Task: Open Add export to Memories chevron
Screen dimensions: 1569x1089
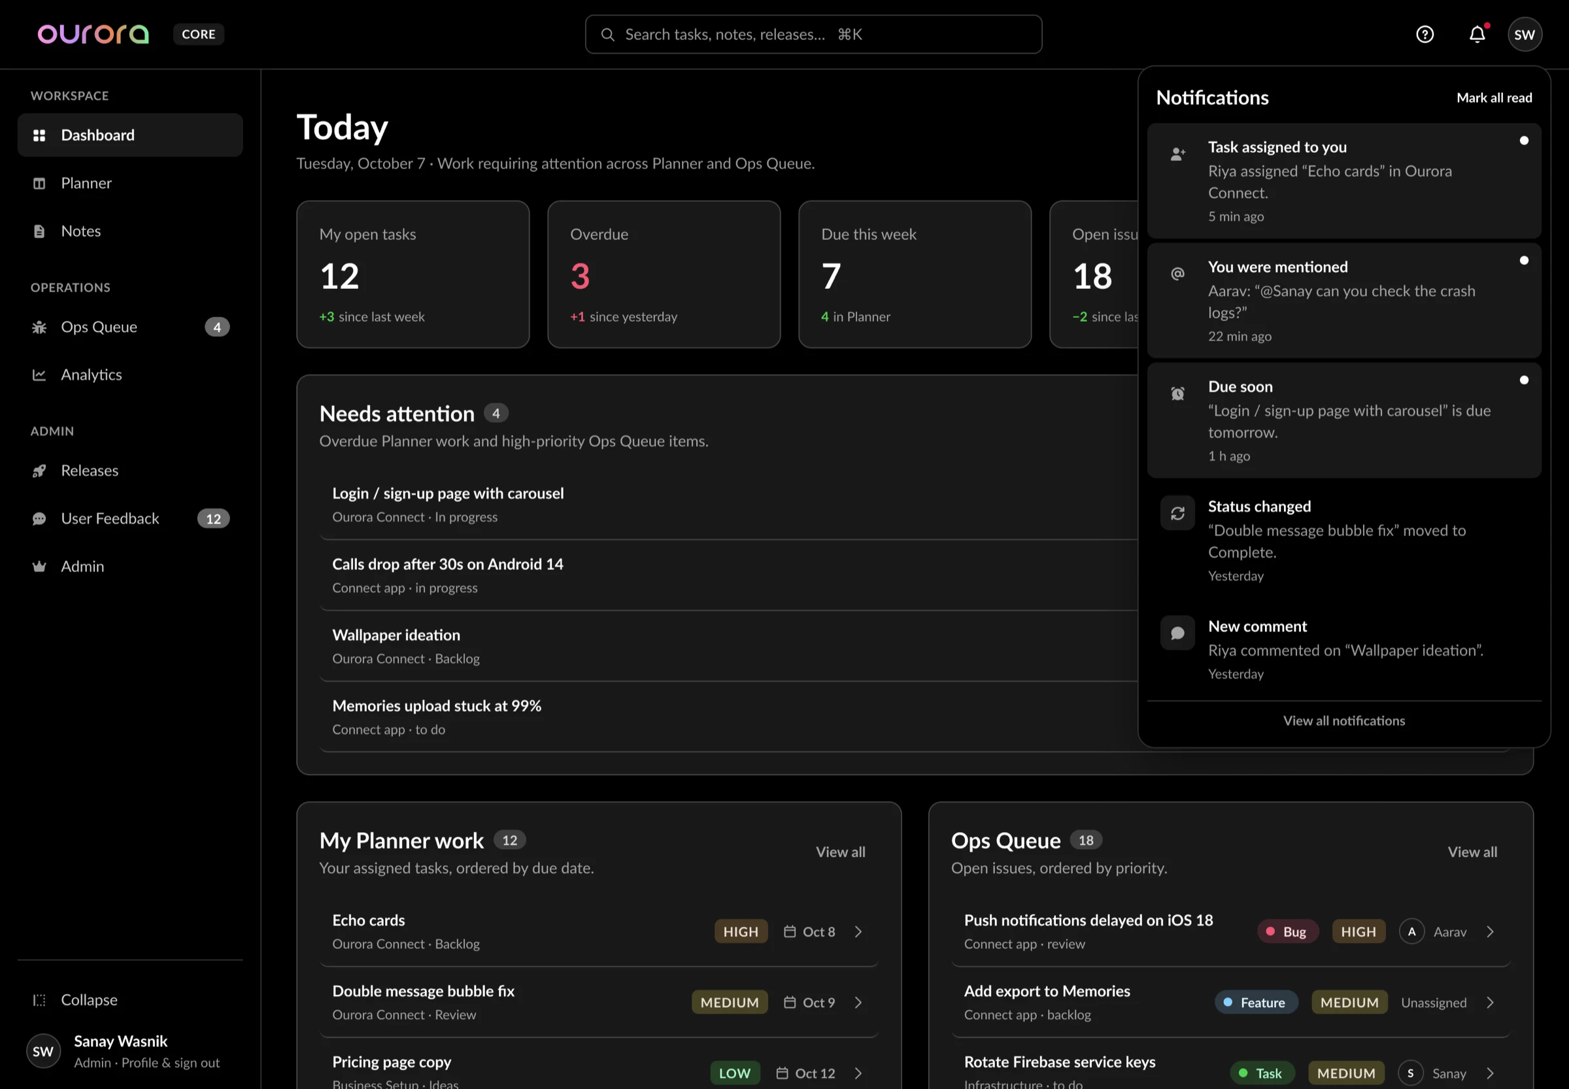Action: 1491,1002
